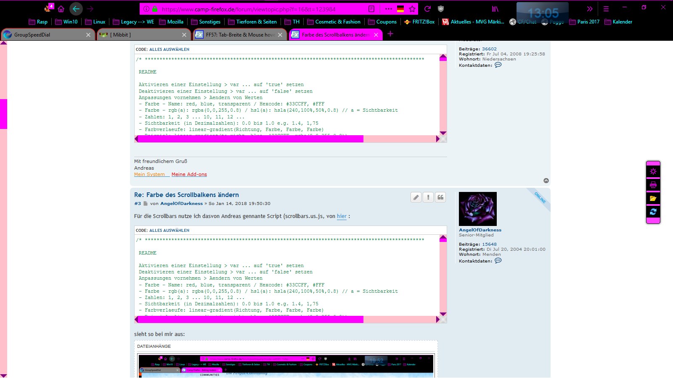This screenshot has width=673, height=378.
Task: Click the 'Meine Add-ons' signature link
Action: click(189, 174)
